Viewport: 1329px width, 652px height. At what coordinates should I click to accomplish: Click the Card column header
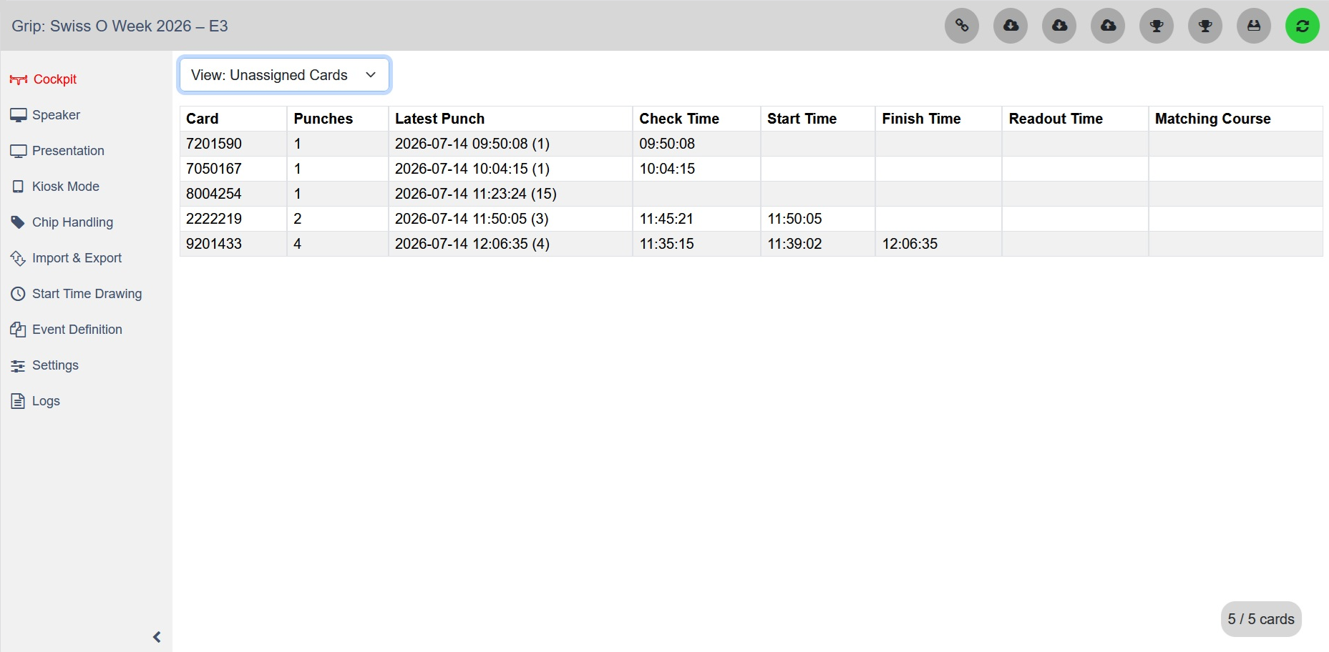click(233, 119)
